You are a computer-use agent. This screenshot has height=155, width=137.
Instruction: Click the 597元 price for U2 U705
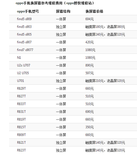[89, 73]
